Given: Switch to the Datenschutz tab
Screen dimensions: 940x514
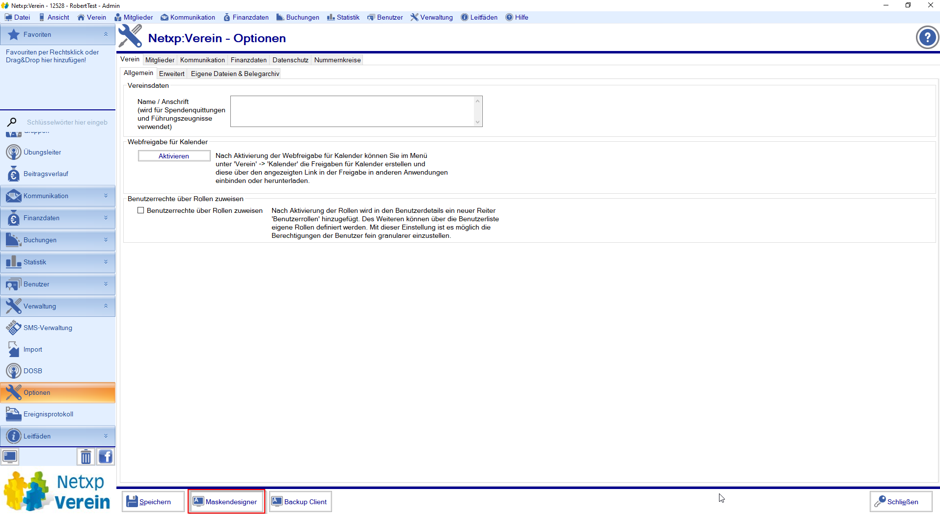Looking at the screenshot, I should [x=290, y=60].
